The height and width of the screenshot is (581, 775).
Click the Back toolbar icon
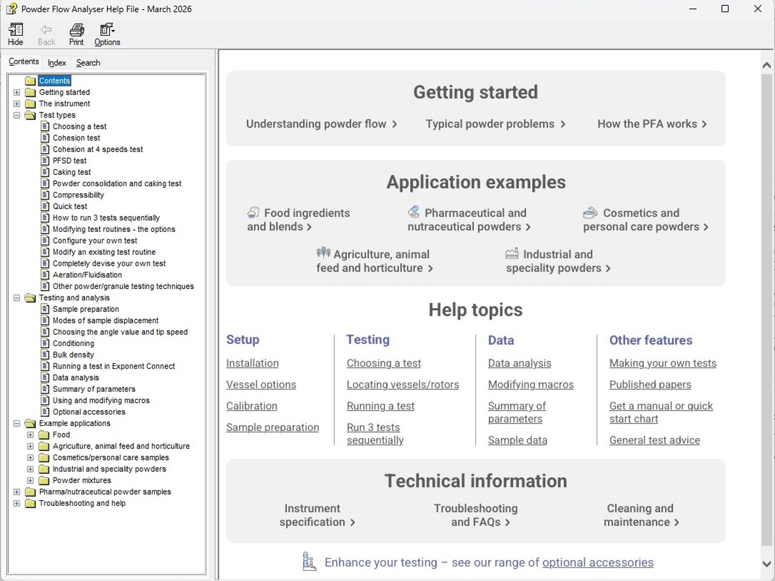46,30
